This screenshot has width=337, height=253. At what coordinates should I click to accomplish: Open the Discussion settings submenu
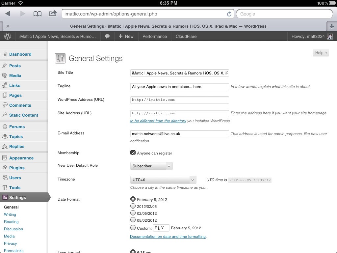point(13,229)
